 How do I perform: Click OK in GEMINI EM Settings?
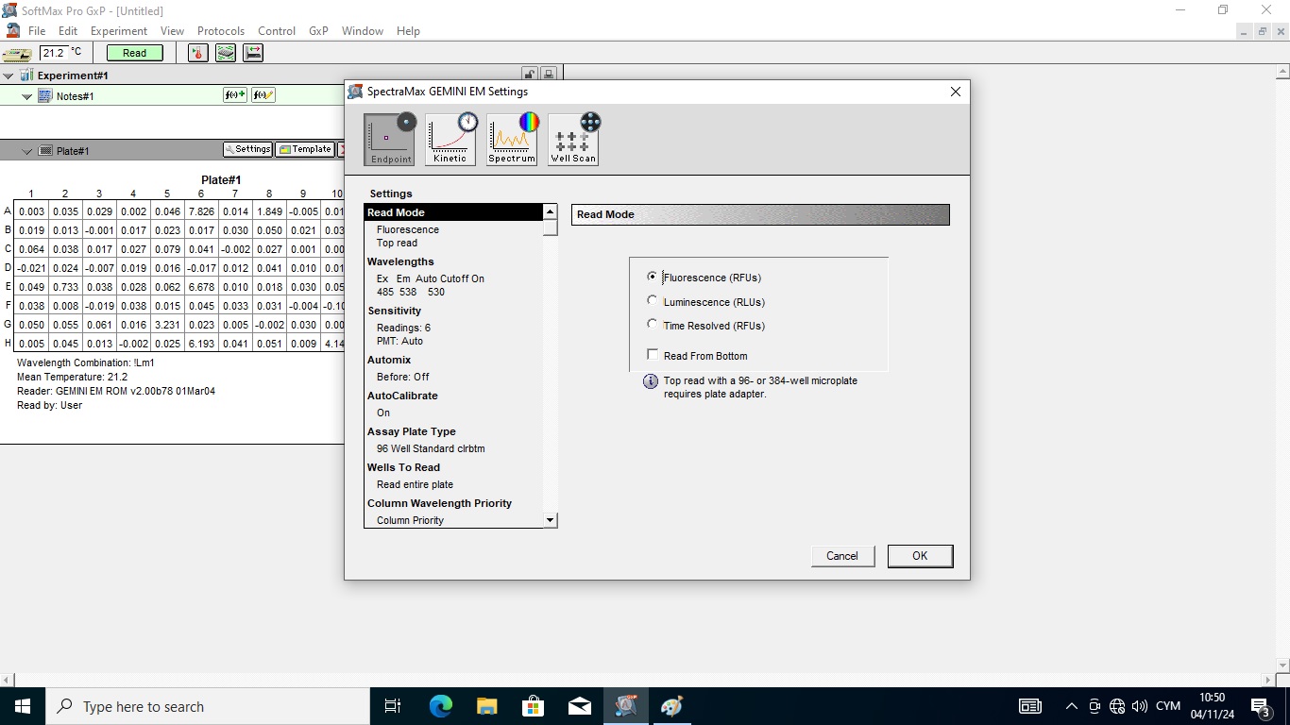point(920,556)
